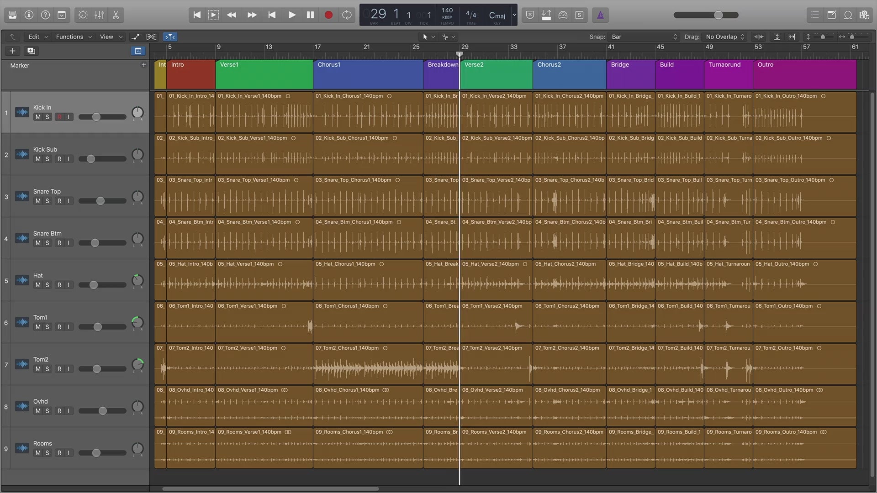This screenshot has width=877, height=493.
Task: Mute the Kick In track
Action: tap(38, 117)
